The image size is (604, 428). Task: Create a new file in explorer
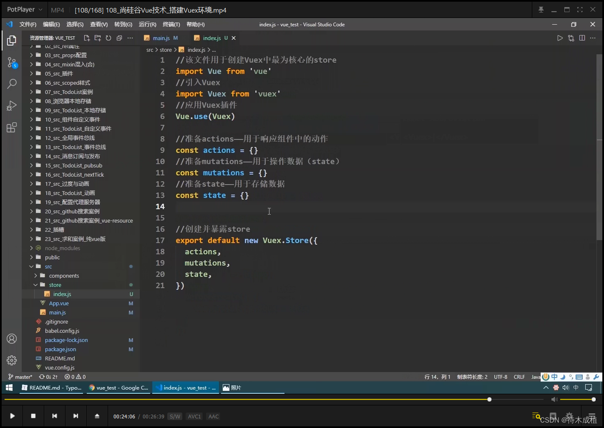click(87, 38)
